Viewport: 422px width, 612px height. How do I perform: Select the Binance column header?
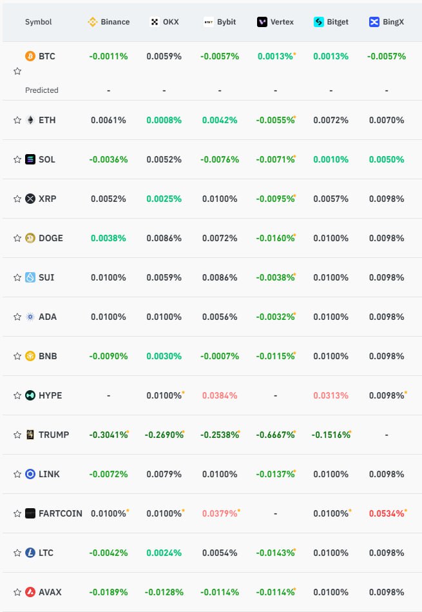pyautogui.click(x=109, y=22)
